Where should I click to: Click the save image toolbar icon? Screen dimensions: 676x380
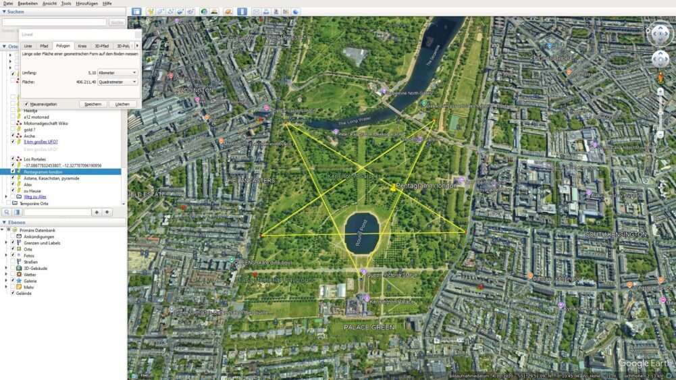pos(276,11)
